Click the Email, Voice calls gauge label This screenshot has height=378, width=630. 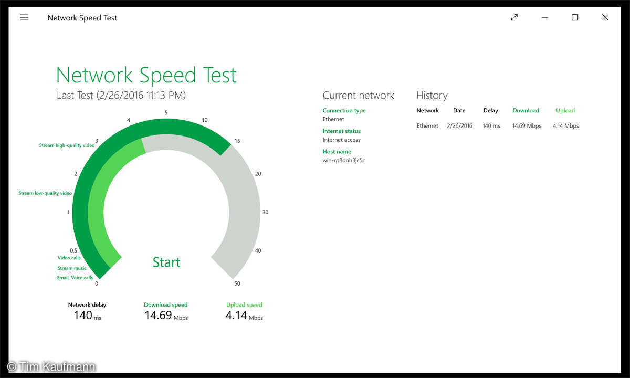(x=75, y=278)
